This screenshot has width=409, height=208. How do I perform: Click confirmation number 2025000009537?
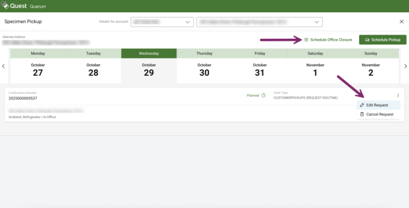[23, 99]
